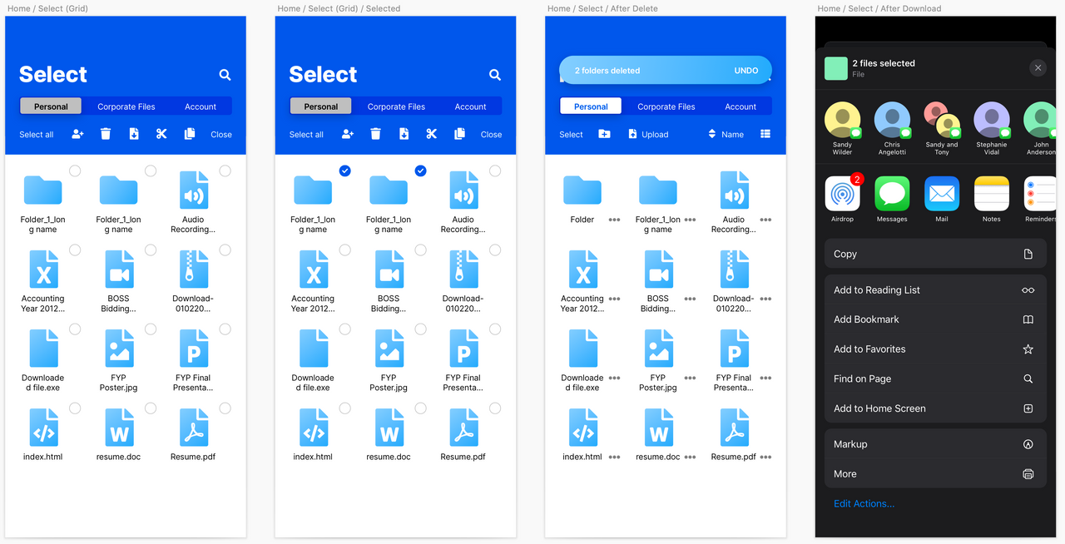Share via the Messages icon
Image resolution: width=1065 pixels, height=544 pixels.
(x=892, y=194)
